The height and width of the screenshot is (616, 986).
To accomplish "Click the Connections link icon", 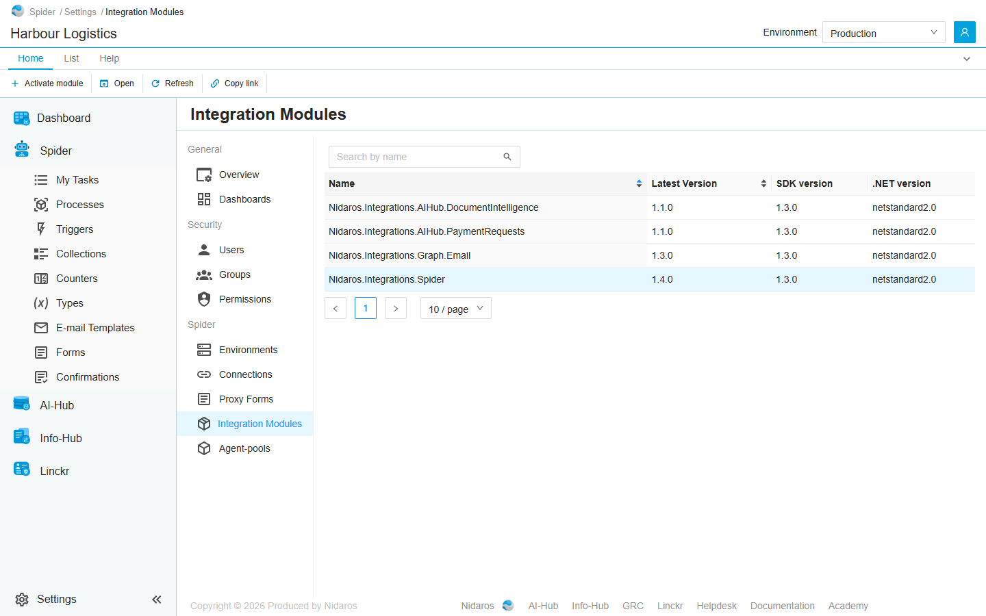I will [204, 374].
